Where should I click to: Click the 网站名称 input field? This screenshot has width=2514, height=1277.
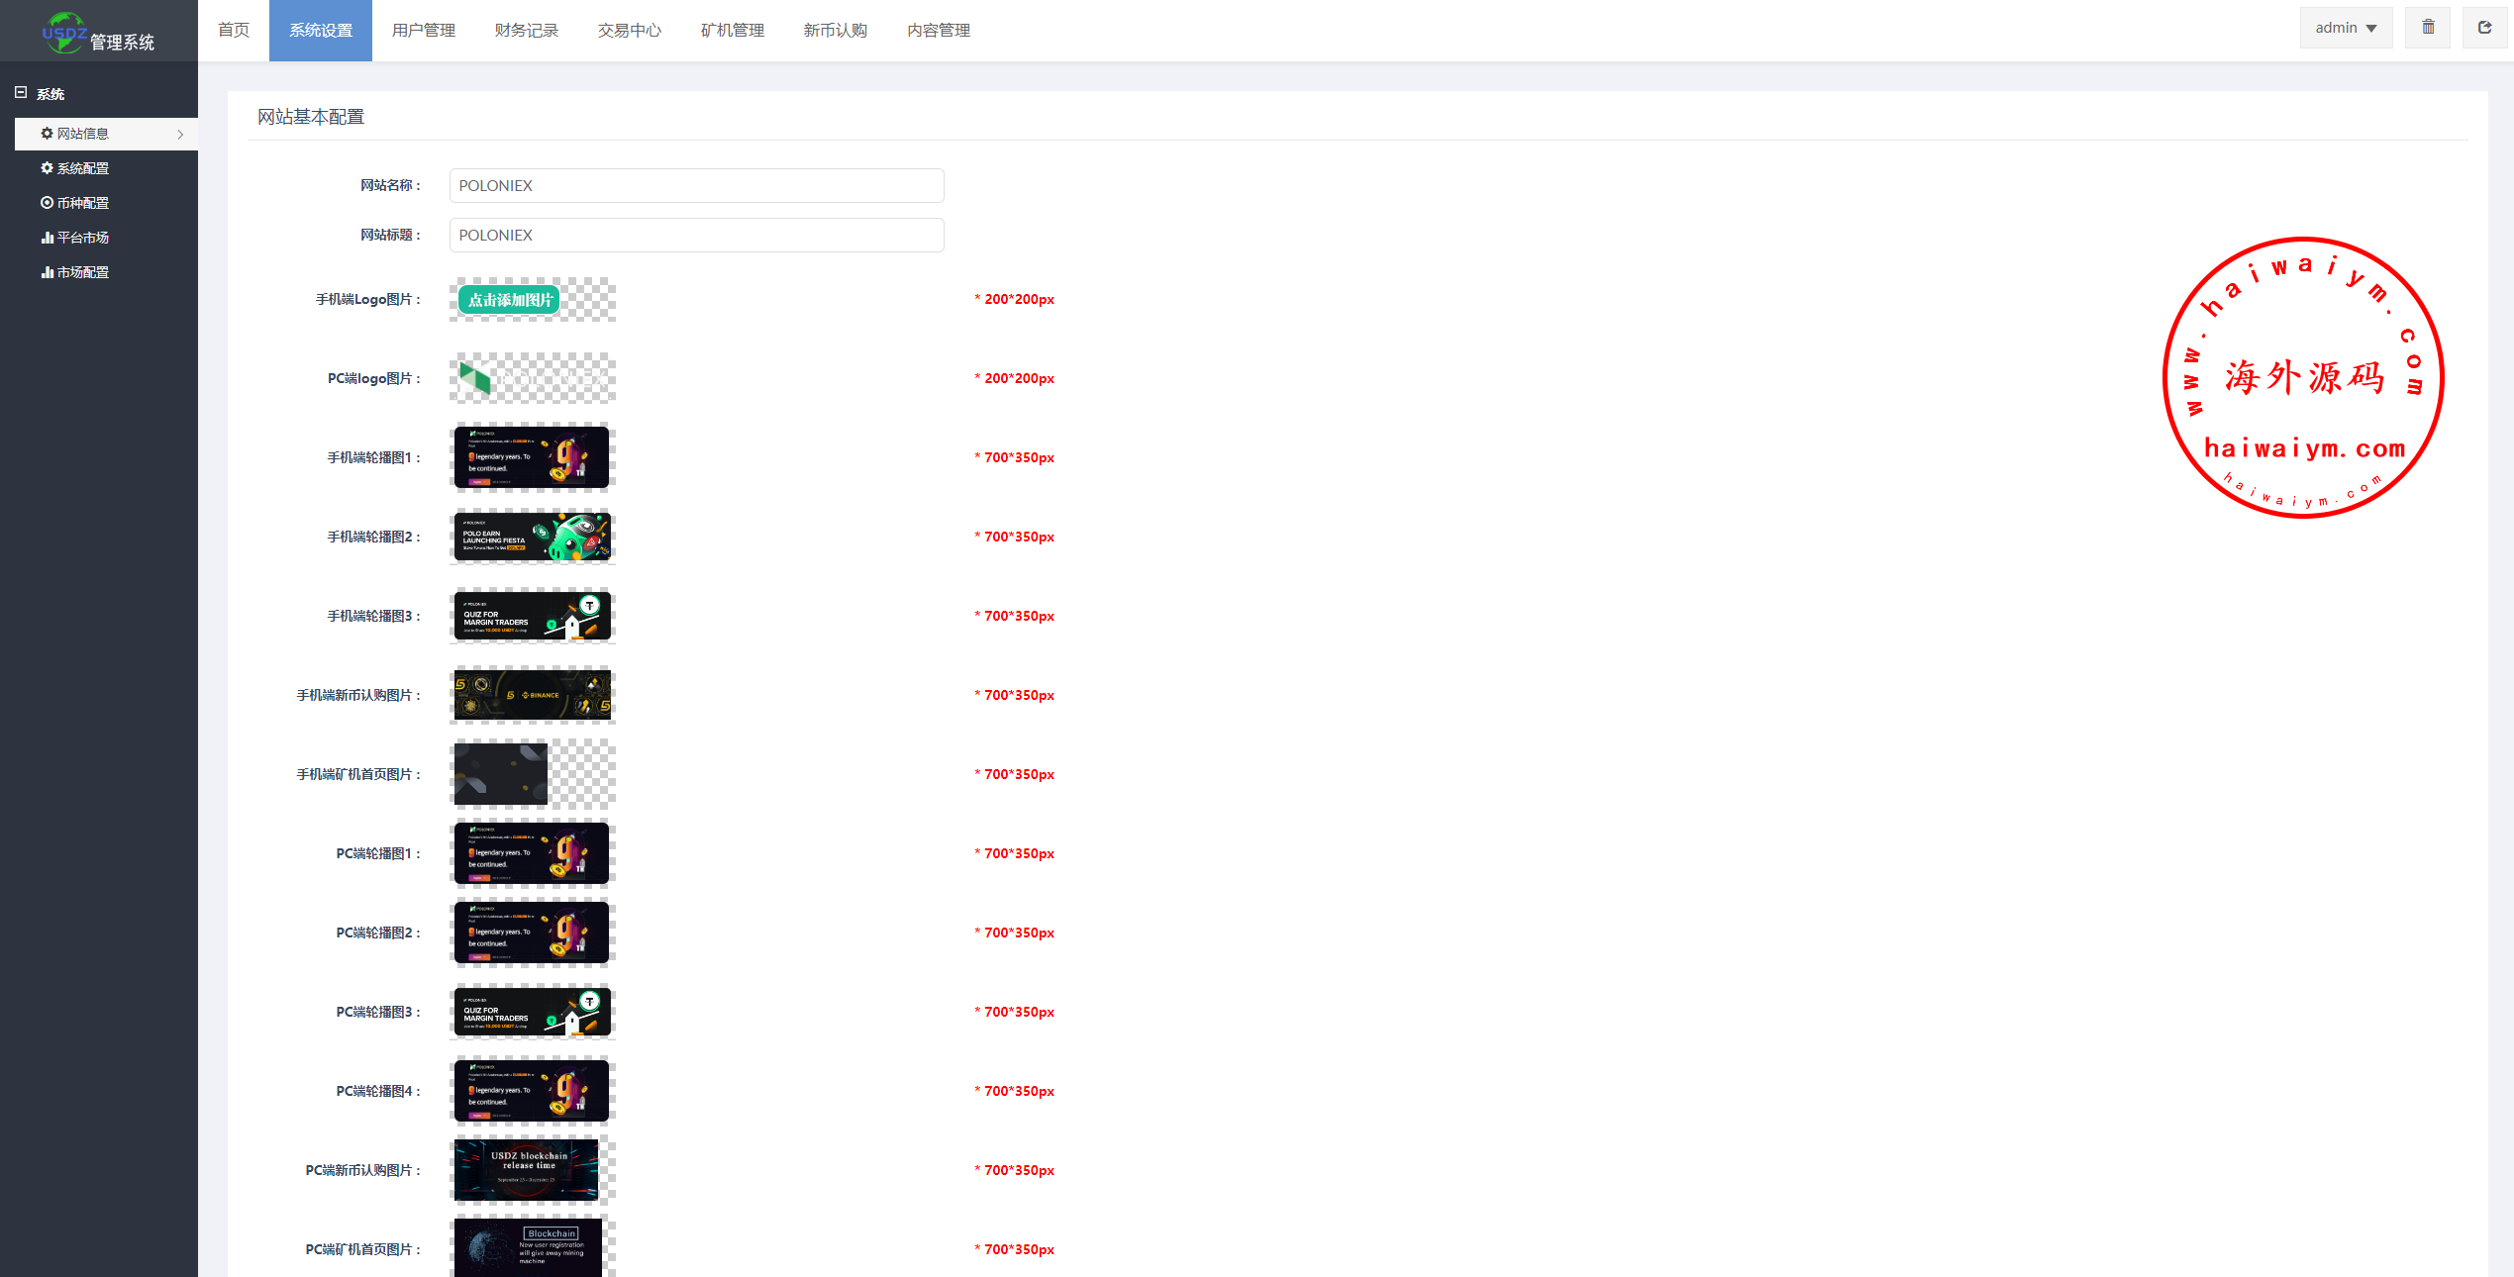pyautogui.click(x=696, y=186)
